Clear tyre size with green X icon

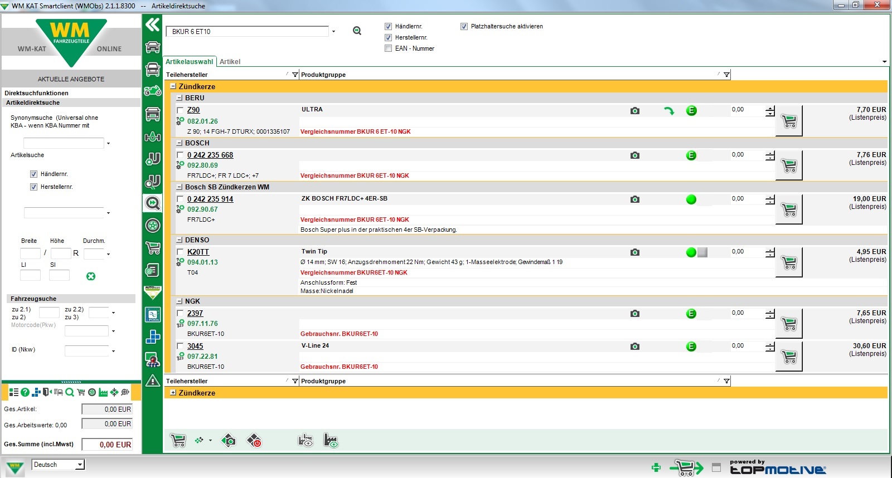point(91,276)
